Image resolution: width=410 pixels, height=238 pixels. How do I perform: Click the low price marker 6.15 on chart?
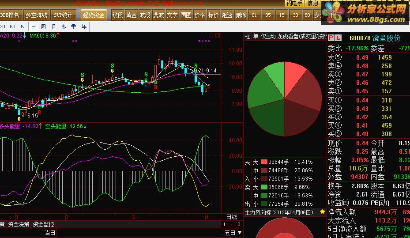pos(33,115)
